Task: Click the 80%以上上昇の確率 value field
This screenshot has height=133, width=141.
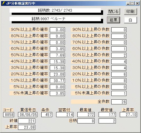Action: tap(57, 36)
